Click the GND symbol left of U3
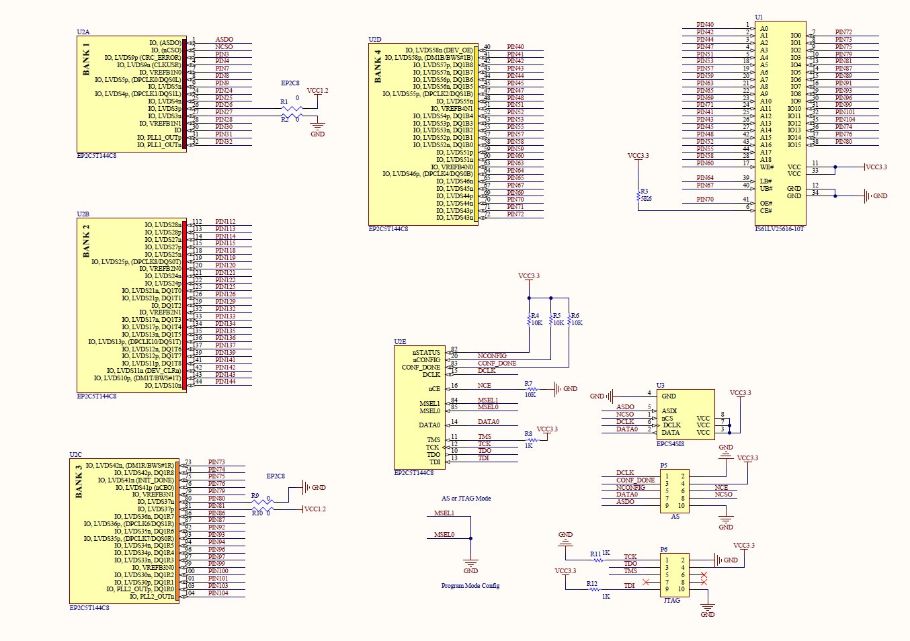Viewport: 910px width, 641px height. coord(602,396)
